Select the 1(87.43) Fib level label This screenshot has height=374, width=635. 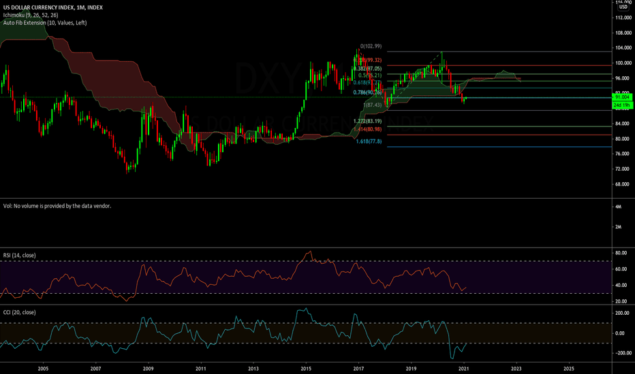click(x=373, y=105)
